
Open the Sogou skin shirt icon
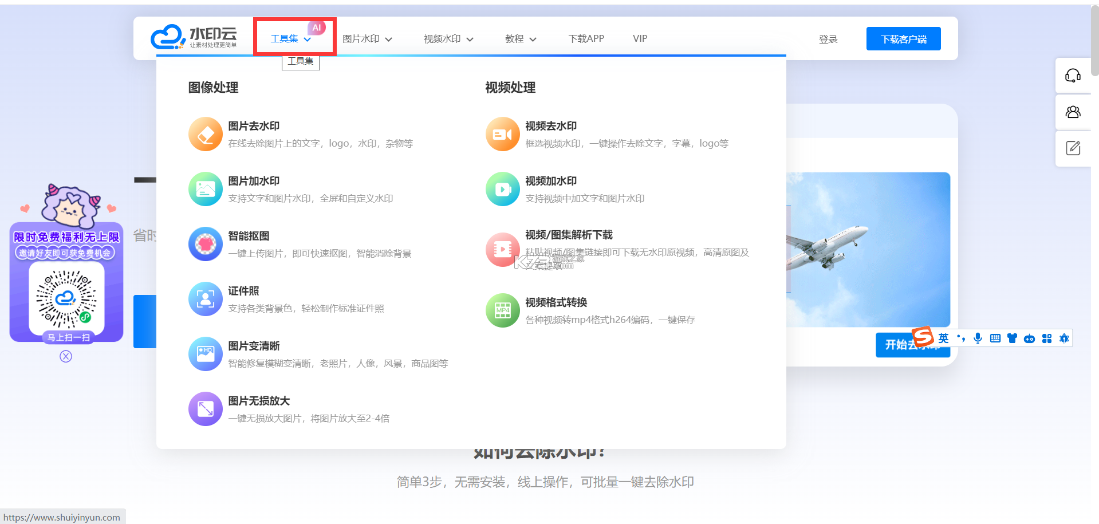(x=1012, y=338)
